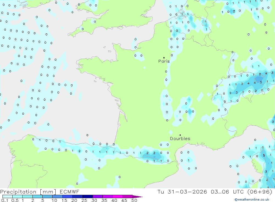Click the Paris city label
The width and height of the screenshot is (275, 202).
click(164, 61)
